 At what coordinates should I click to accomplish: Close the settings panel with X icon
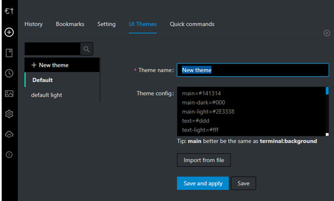(x=327, y=33)
